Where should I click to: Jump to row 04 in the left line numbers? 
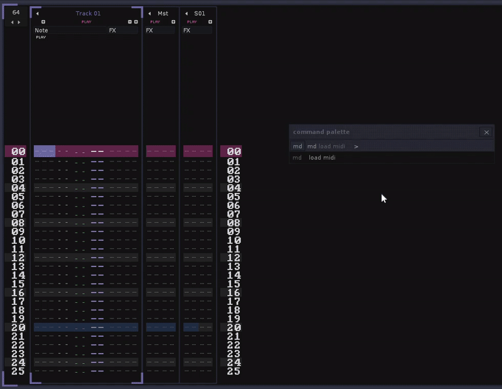coord(18,188)
